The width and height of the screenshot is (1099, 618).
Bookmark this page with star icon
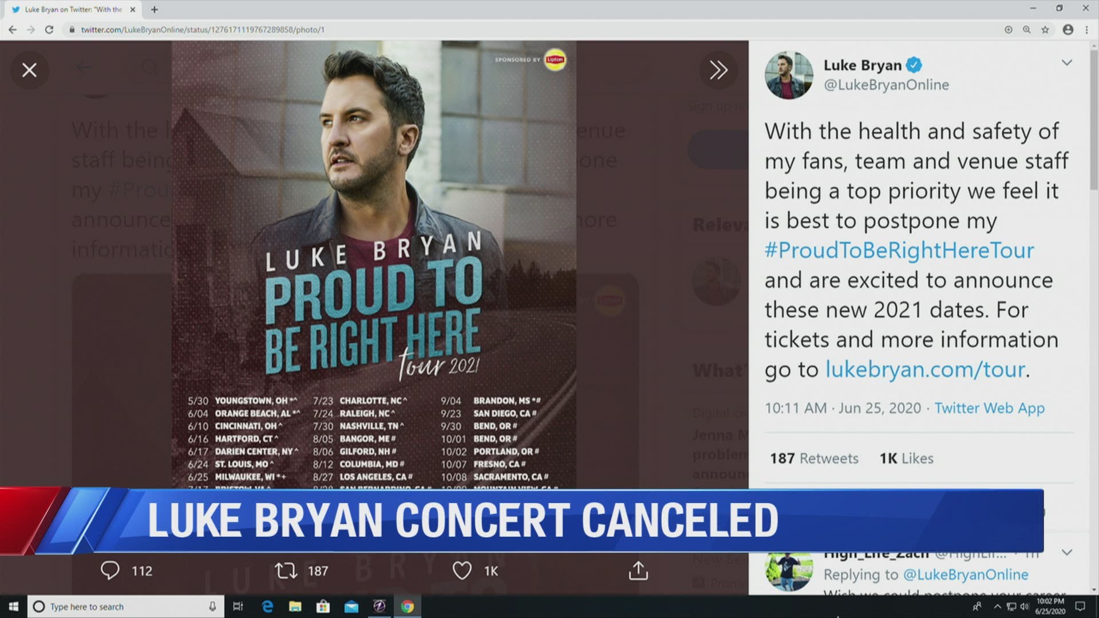[x=1045, y=30]
